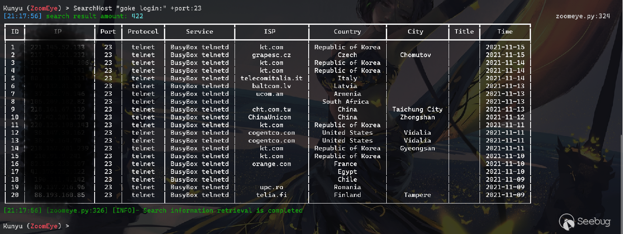Select the telecomitalia.it ISP entry
Viewport: 623px width, 234px height.
coord(271,78)
